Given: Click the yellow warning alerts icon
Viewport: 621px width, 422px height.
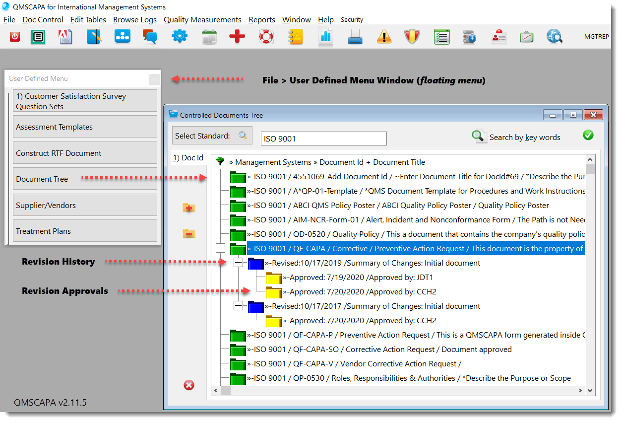Looking at the screenshot, I should tap(384, 36).
